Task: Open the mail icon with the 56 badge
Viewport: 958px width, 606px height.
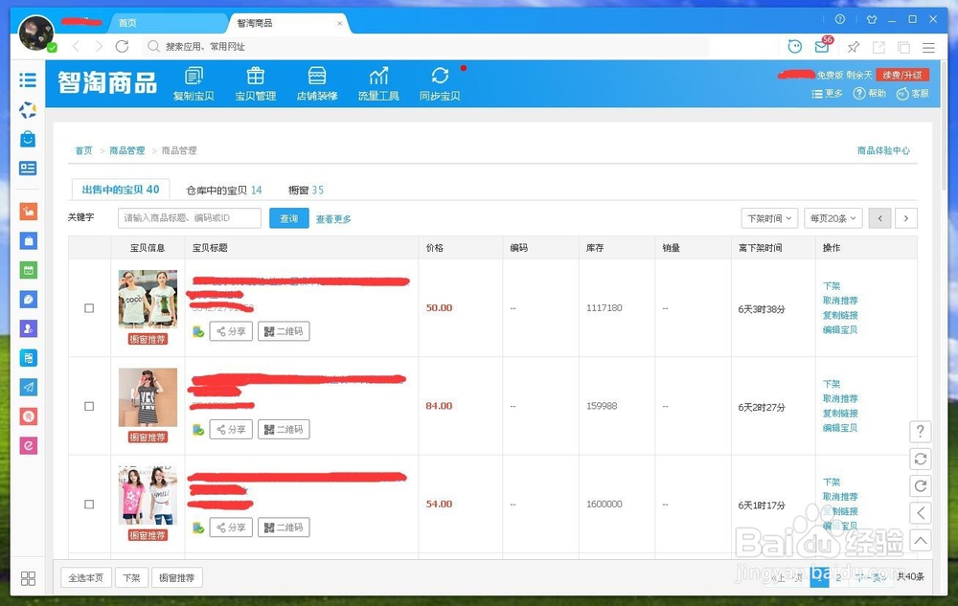Action: 823,46
